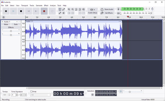
Task: Adjust the playback level slider knob
Action: [x=151, y=13]
